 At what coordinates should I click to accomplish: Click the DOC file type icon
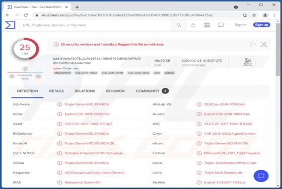tap(248, 62)
